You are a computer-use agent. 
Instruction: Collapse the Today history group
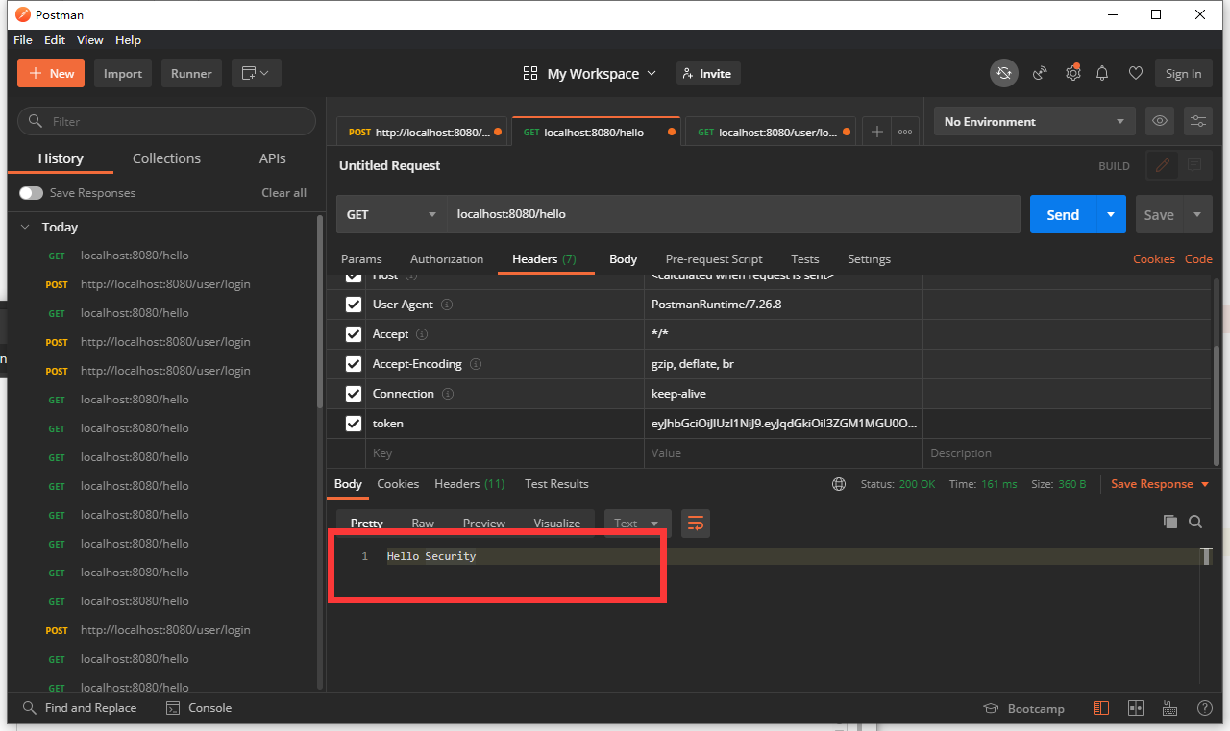(25, 228)
